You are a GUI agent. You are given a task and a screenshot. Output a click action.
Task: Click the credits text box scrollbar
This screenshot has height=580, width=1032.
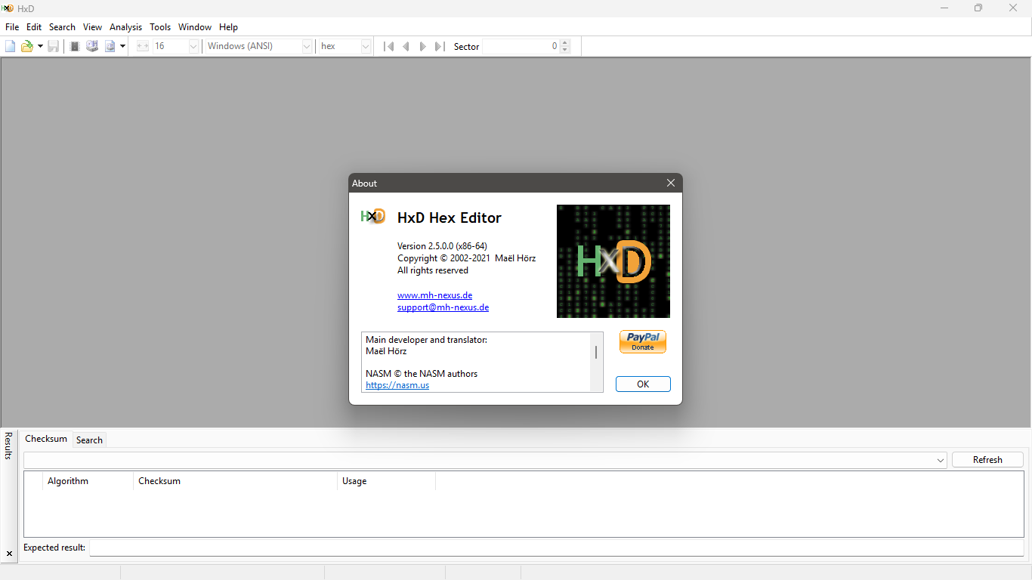(596, 362)
